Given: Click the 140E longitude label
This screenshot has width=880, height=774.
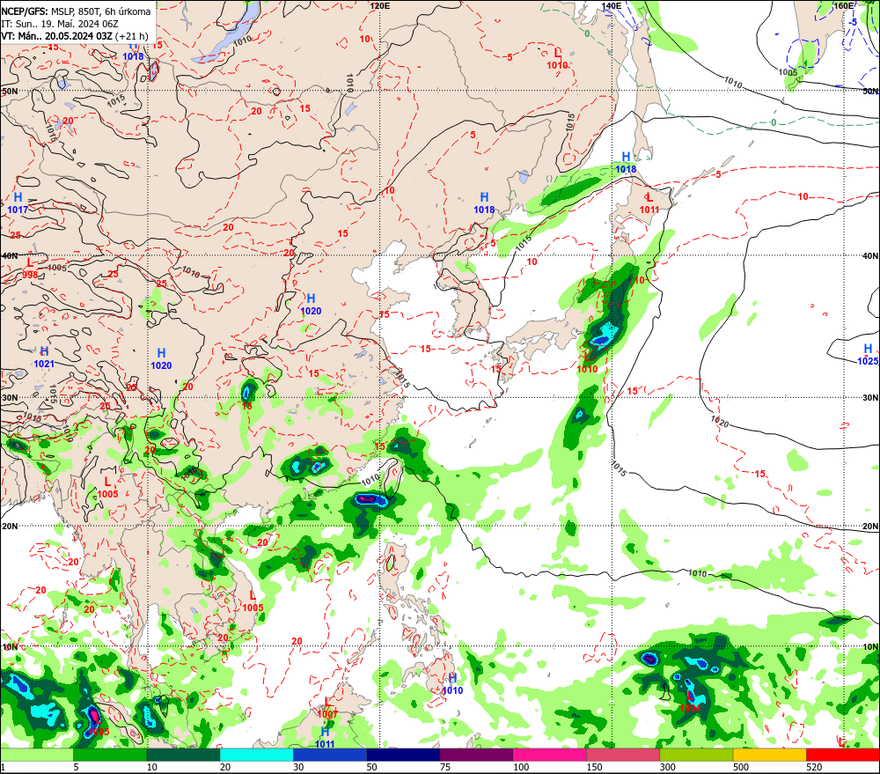Looking at the screenshot, I should [612, 5].
